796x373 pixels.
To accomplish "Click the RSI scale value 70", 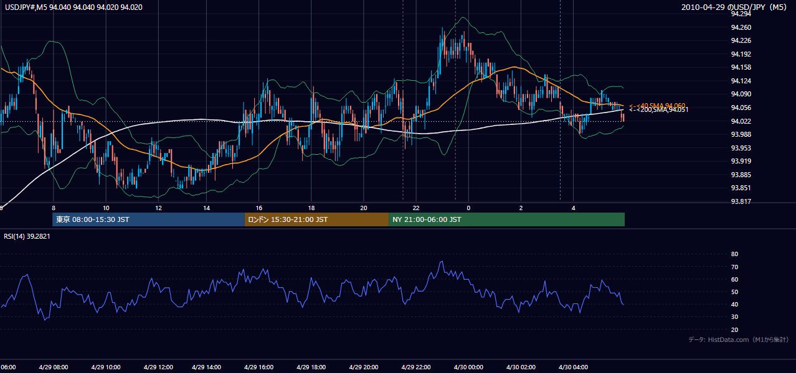I will (734, 267).
